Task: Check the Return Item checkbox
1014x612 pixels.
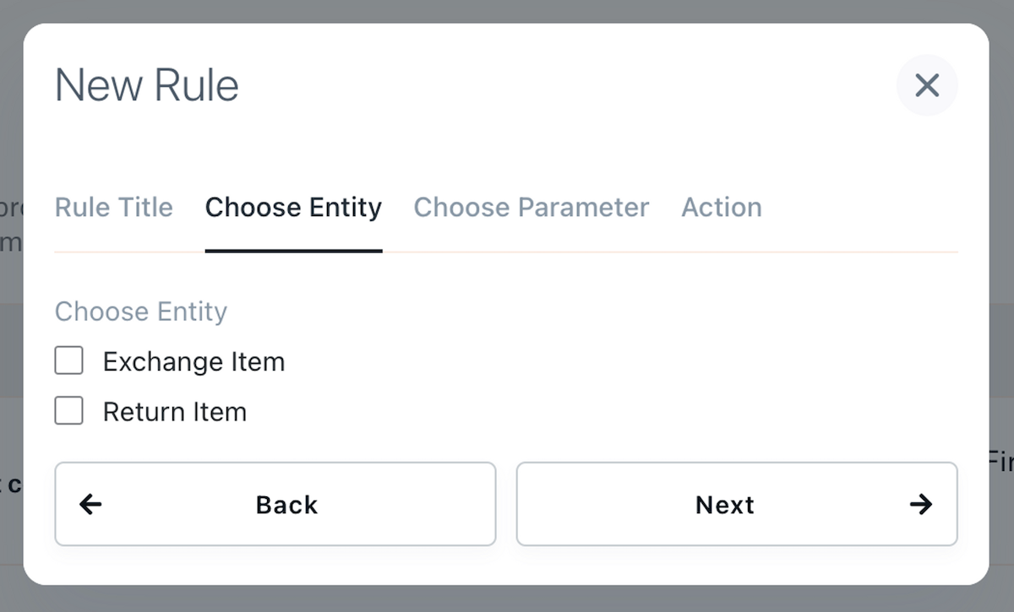Action: pyautogui.click(x=69, y=410)
